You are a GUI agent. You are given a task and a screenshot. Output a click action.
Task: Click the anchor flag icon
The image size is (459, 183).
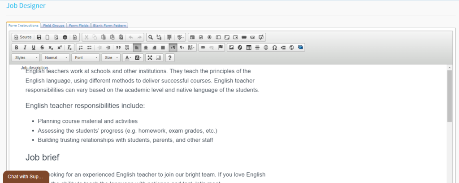pos(220,48)
